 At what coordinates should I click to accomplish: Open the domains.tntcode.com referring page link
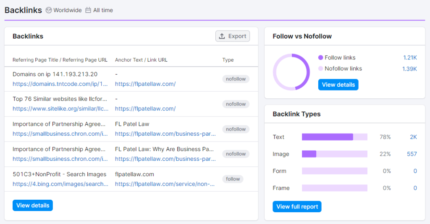pyautogui.click(x=60, y=84)
